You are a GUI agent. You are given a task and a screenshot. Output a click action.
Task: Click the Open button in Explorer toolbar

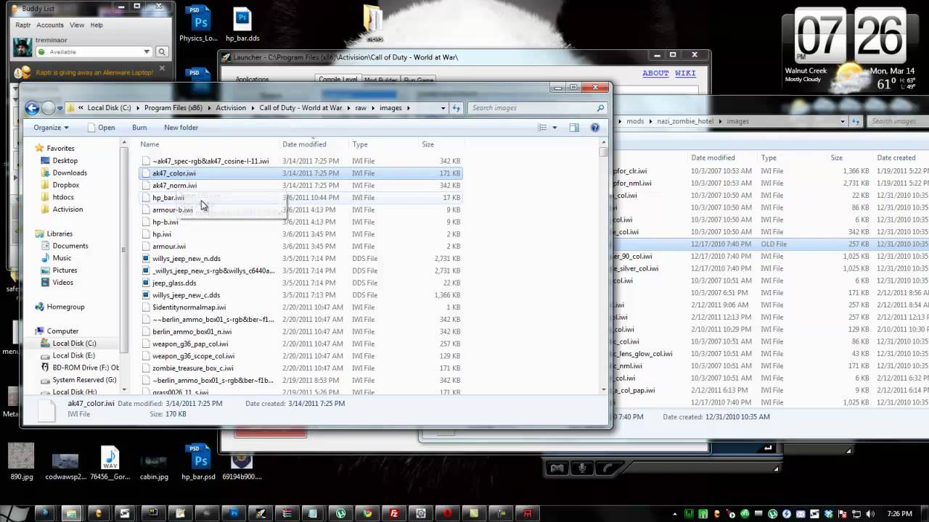pos(101,128)
